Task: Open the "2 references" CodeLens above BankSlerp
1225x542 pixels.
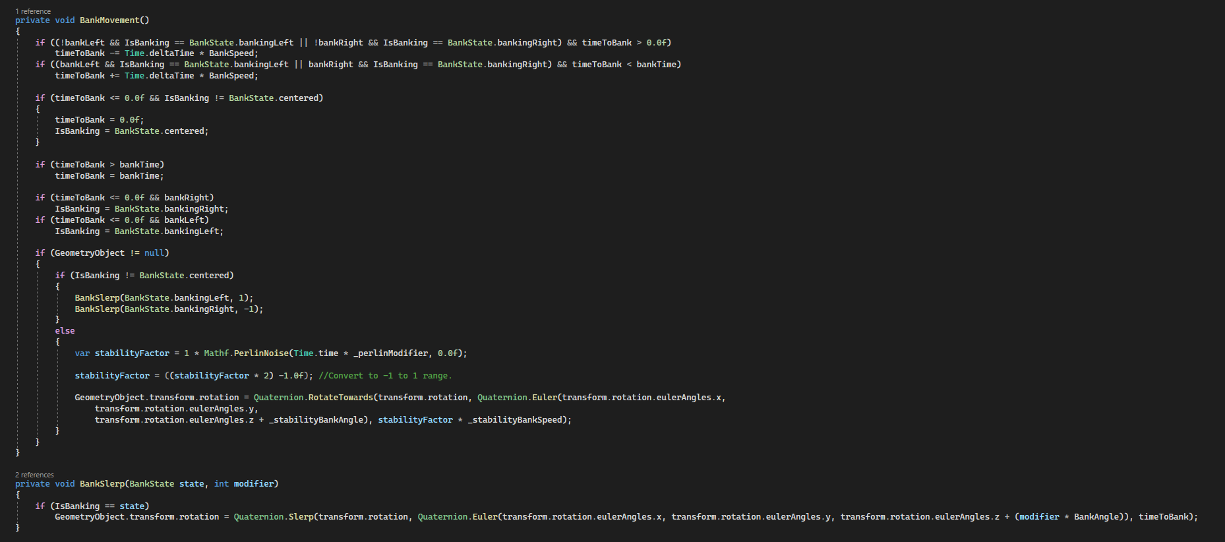Action: (35, 475)
